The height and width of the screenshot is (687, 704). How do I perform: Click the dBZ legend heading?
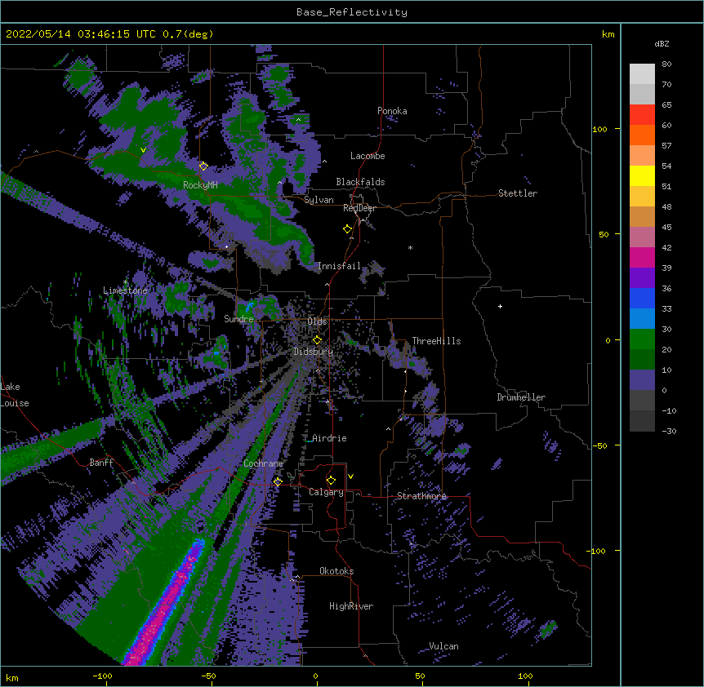coord(662,44)
